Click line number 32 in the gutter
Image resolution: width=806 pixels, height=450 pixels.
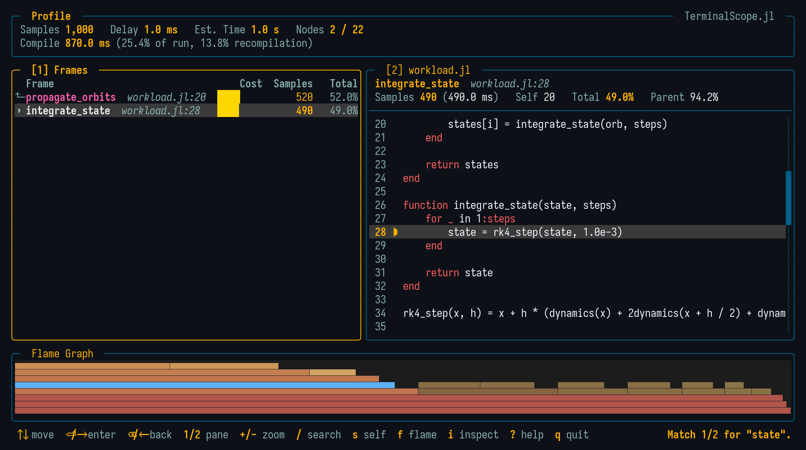(x=380, y=286)
